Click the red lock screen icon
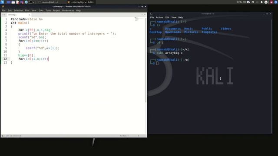278x156 pixels. pos(271,2)
